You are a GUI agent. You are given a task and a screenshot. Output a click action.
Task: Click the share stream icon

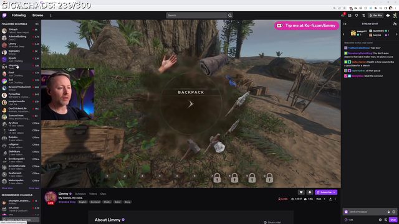(330, 199)
